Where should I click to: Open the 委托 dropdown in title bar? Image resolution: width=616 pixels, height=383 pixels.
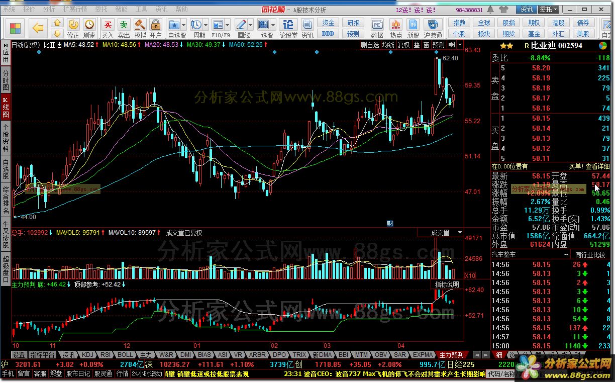coord(548,10)
